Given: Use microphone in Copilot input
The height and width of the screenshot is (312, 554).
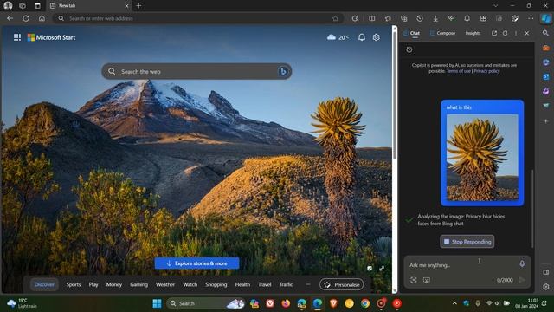Looking at the screenshot, I should click(522, 263).
